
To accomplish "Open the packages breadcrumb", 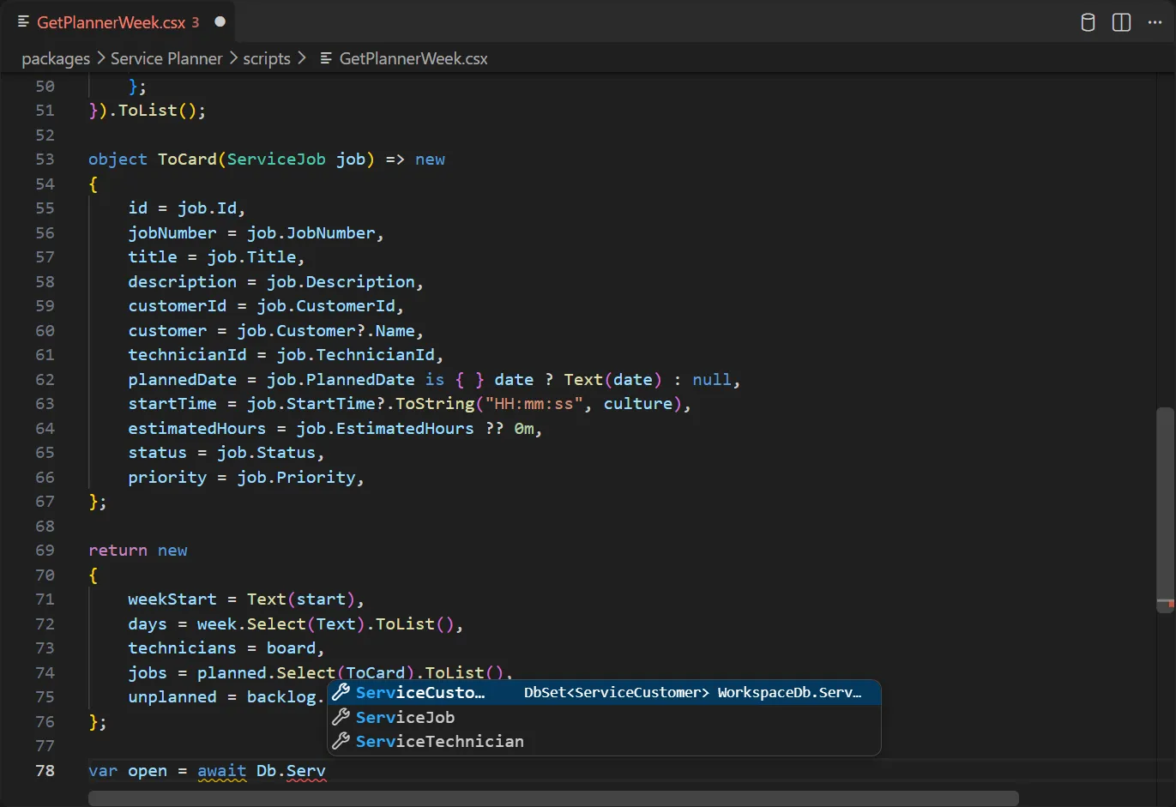I will point(56,58).
